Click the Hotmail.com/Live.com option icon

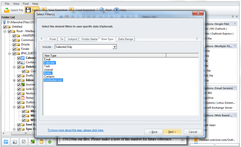(196, 140)
